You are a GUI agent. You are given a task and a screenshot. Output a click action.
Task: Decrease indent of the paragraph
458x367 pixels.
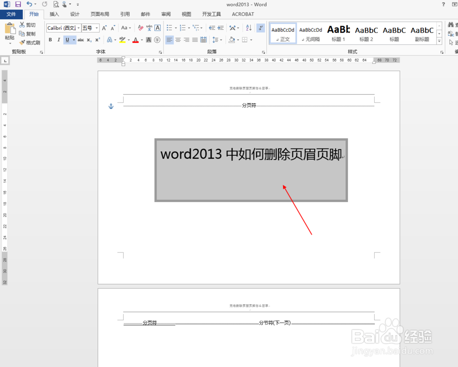click(x=212, y=28)
